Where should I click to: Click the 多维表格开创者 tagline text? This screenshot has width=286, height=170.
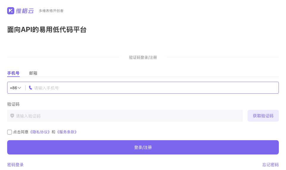[x=51, y=11]
